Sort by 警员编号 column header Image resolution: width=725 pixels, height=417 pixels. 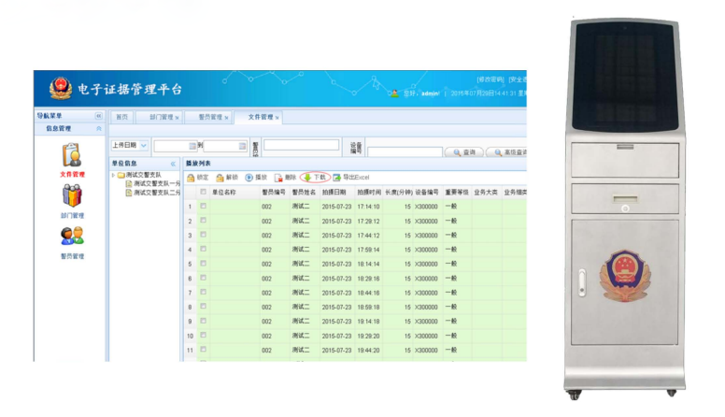pos(274,192)
